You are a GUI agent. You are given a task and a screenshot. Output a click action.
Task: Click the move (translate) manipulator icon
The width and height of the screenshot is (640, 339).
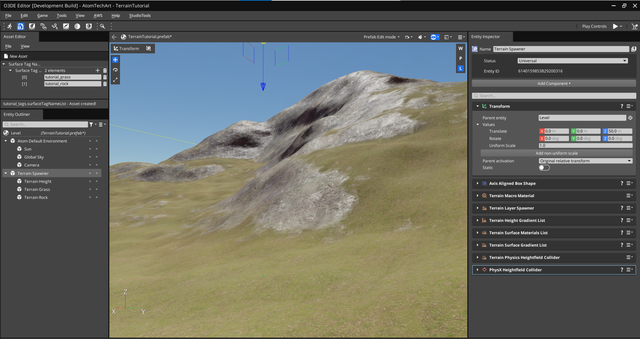[x=115, y=60]
